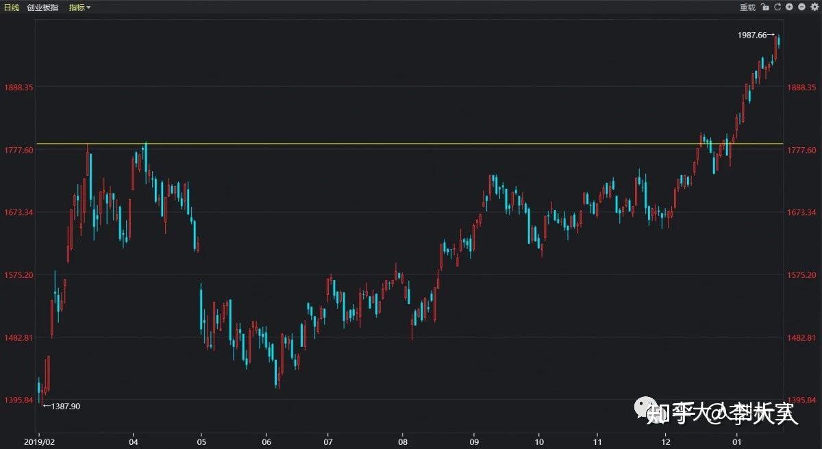Click the 10 month axis label
Image resolution: width=822 pixels, height=449 pixels.
coord(539,443)
